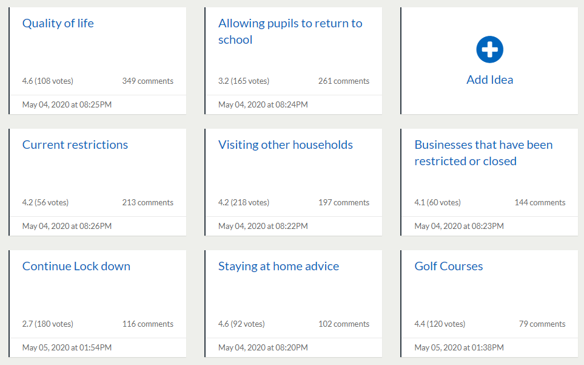Click 102 comments on Staying at home advice
Viewport: 584px width, 365px height.
[x=343, y=324]
